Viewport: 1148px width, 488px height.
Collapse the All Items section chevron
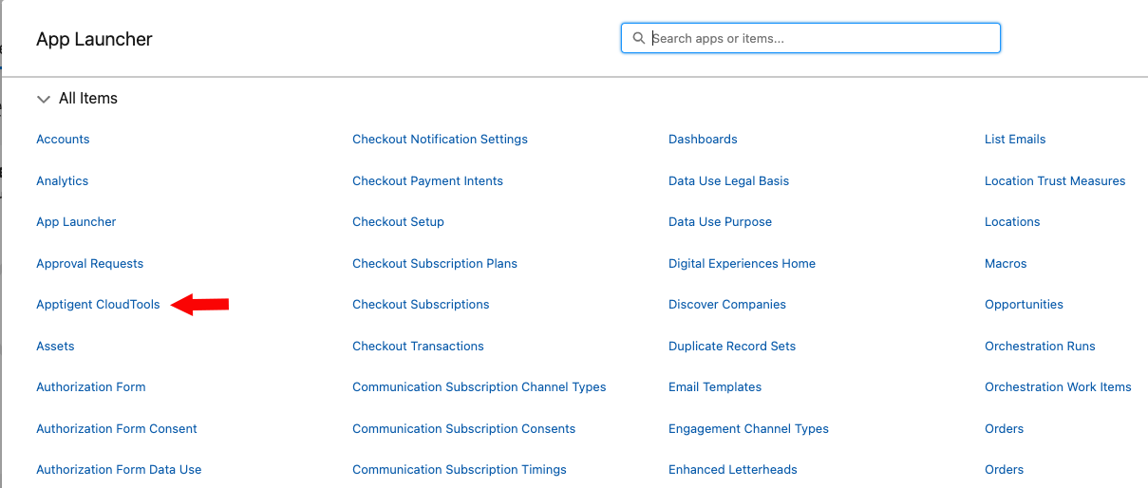point(43,99)
